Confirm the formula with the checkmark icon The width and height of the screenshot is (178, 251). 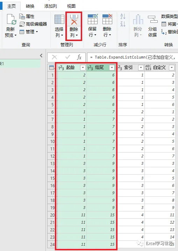[x=68, y=57]
